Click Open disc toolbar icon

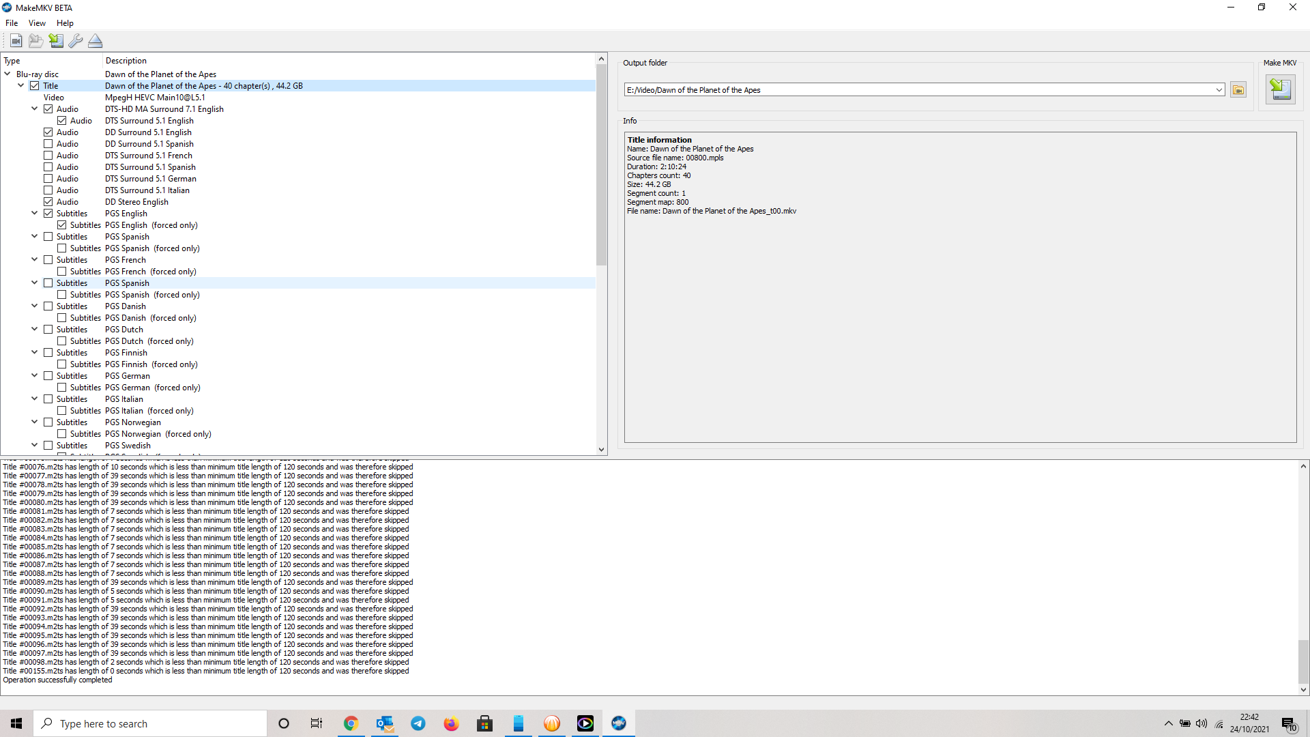pos(36,41)
